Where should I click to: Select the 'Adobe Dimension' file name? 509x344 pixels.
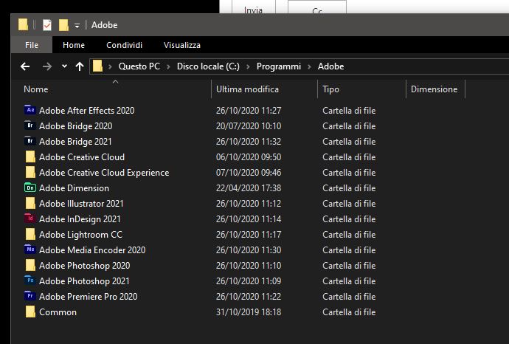[74, 188]
